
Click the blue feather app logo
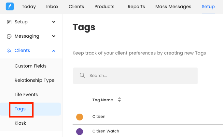(x=9, y=6)
